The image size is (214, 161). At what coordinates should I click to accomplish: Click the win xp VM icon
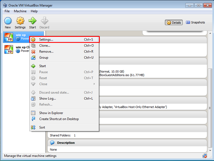(9, 37)
